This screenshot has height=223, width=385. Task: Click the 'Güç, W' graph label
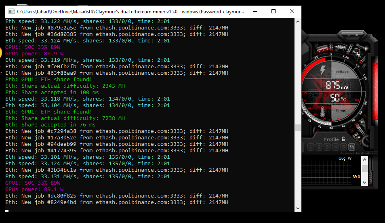[x=345, y=158]
